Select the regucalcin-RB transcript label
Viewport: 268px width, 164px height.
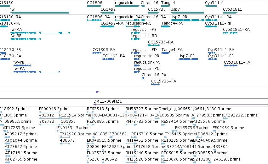[x=144, y=29]
